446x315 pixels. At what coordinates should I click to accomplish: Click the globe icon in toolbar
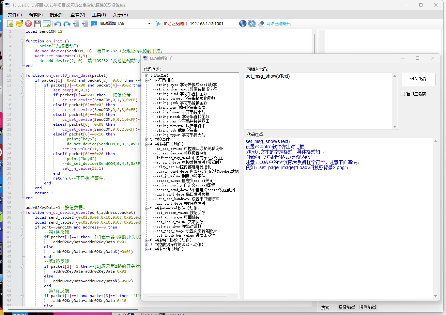point(243,24)
